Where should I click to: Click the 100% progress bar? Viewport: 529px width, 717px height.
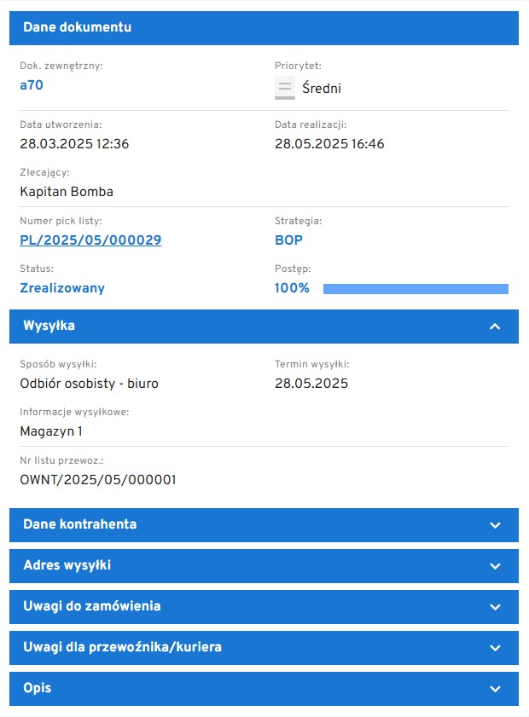tap(416, 289)
